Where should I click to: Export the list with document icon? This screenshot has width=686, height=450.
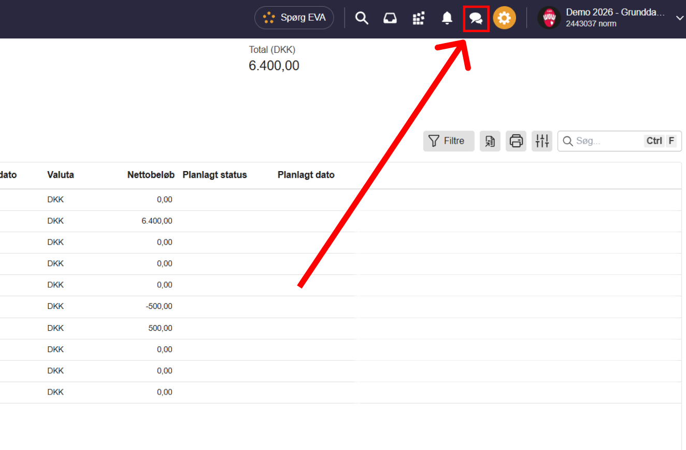[490, 141]
